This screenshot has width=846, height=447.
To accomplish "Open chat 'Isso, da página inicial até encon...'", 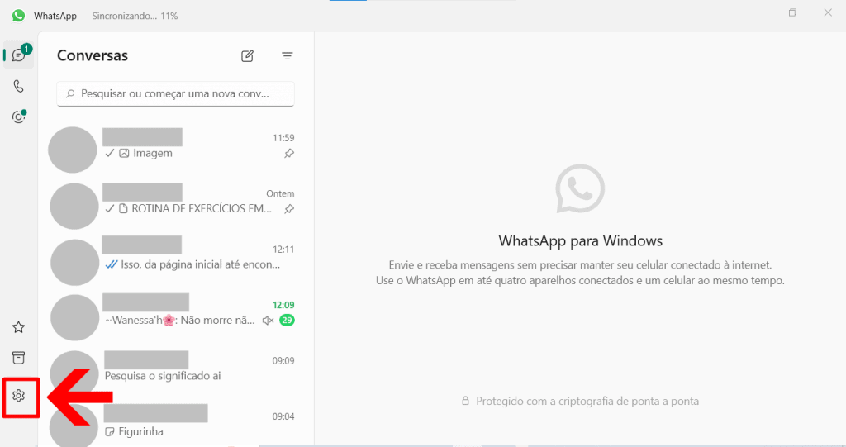I will point(175,262).
